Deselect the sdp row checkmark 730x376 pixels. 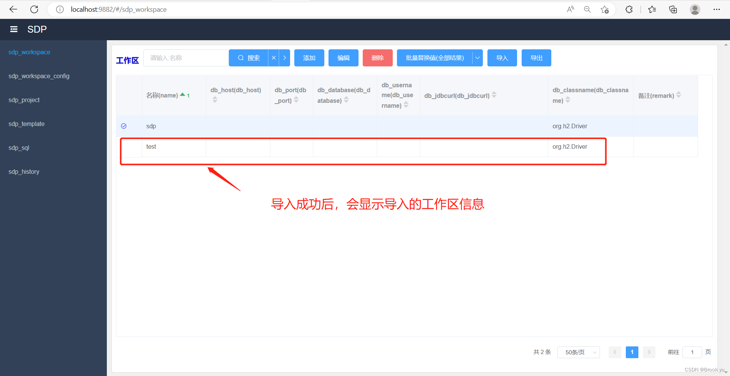pos(124,126)
